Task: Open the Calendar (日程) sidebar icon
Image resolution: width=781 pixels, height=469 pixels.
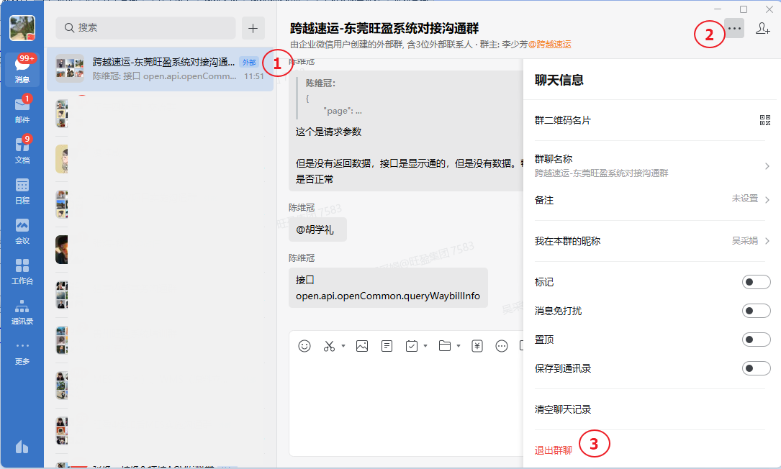Action: pyautogui.click(x=22, y=191)
